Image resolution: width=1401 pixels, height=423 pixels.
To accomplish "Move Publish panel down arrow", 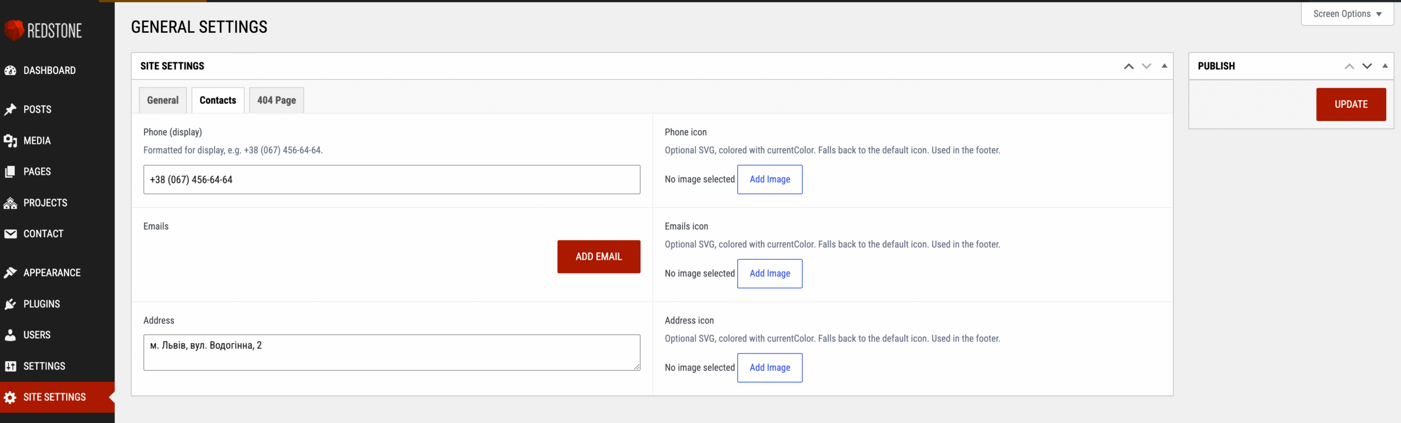I will tap(1367, 66).
